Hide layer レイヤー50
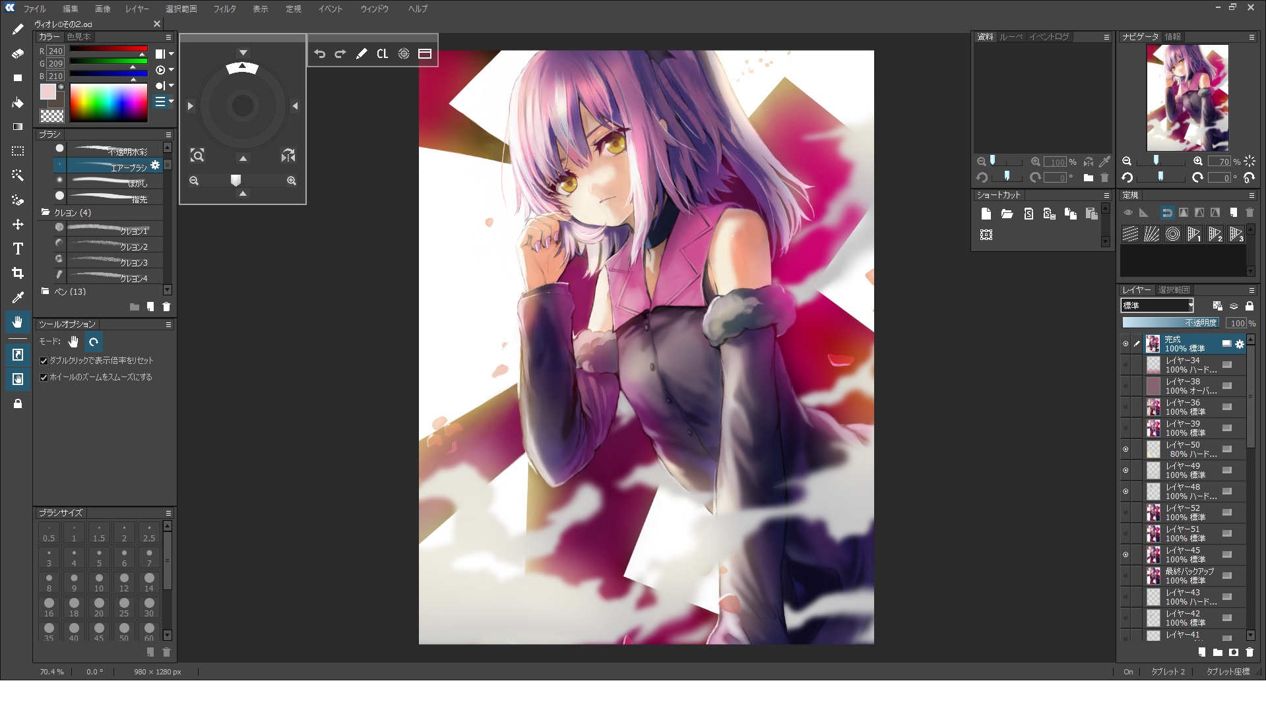This screenshot has height=712, width=1266. (1125, 449)
